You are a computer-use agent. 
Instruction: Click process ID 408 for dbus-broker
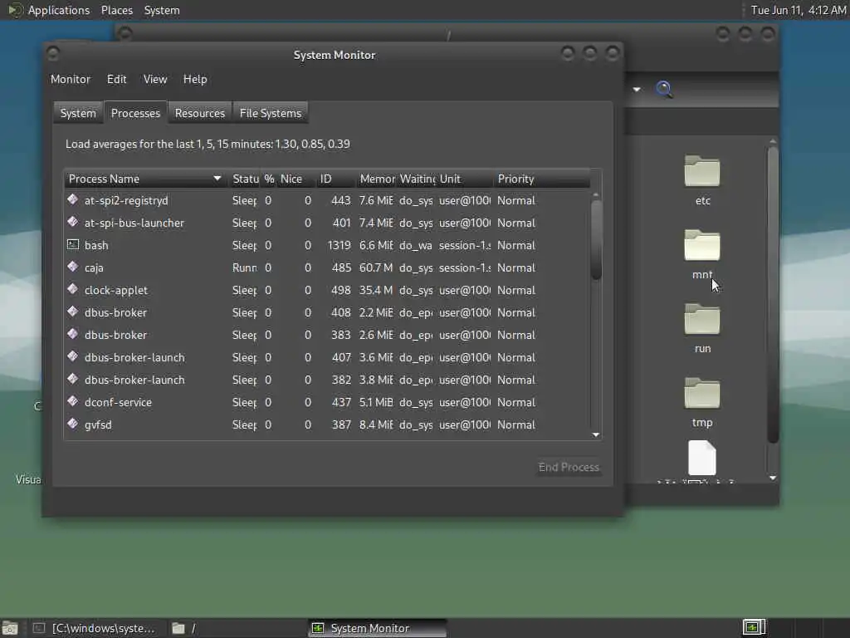(x=341, y=312)
